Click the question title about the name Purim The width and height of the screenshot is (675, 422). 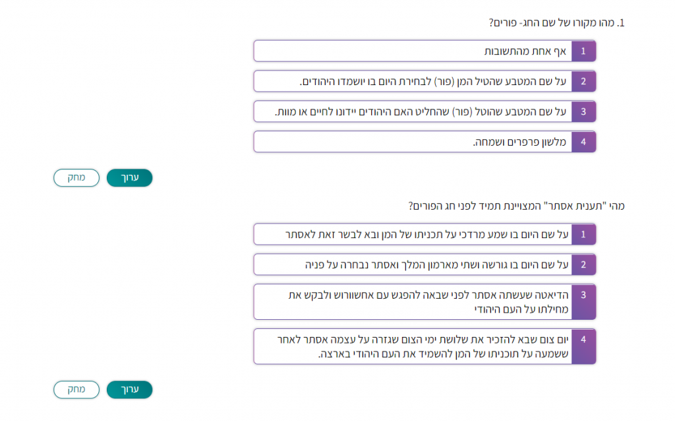tap(554, 22)
